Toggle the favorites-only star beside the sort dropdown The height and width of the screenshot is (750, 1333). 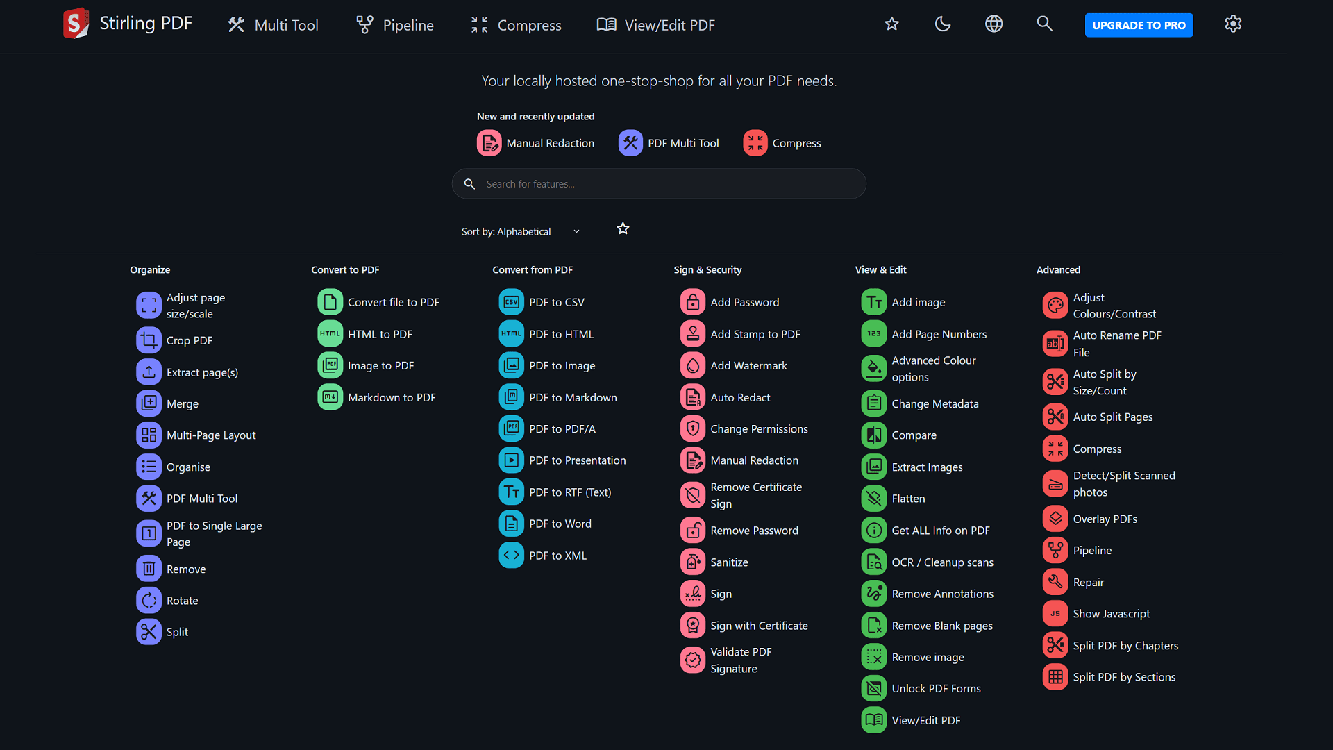(623, 228)
